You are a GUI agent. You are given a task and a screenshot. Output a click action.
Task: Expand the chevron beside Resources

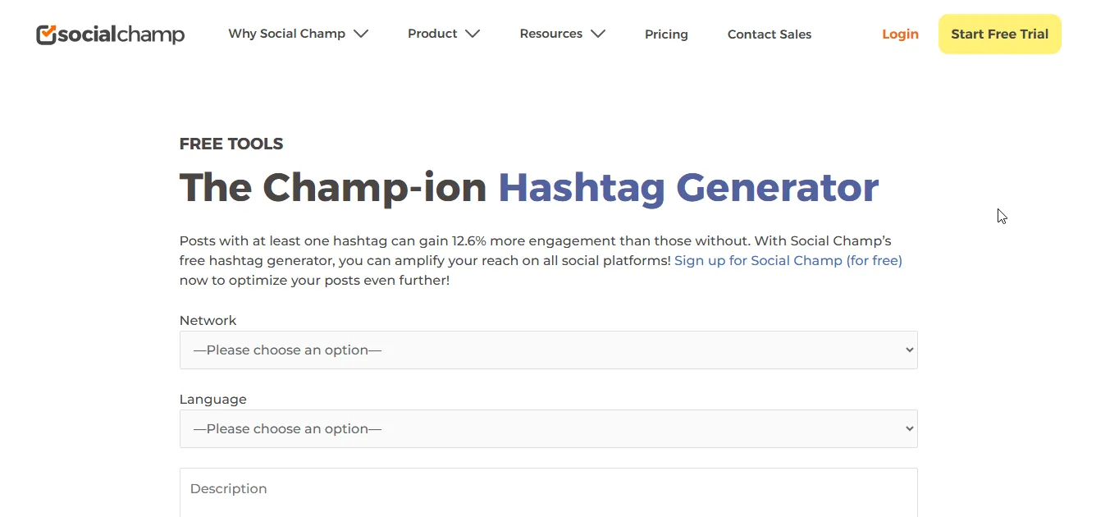tap(598, 34)
